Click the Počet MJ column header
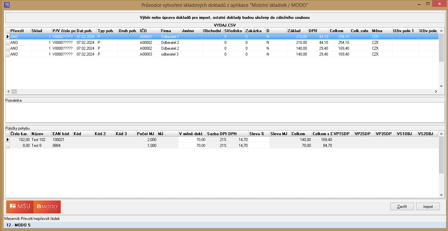 [x=146, y=134]
